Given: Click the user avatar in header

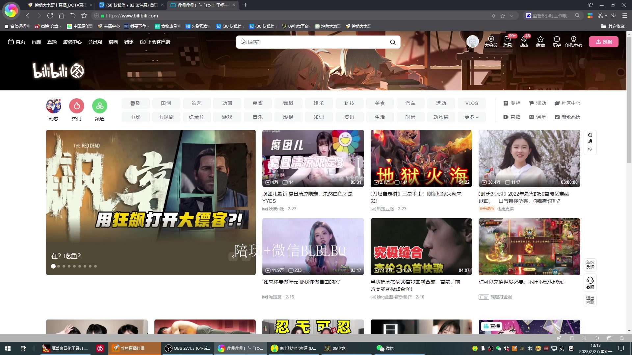Looking at the screenshot, I should [x=472, y=42].
